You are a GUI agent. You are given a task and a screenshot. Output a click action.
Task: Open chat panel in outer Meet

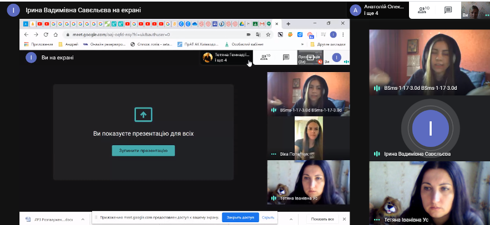pos(448,10)
